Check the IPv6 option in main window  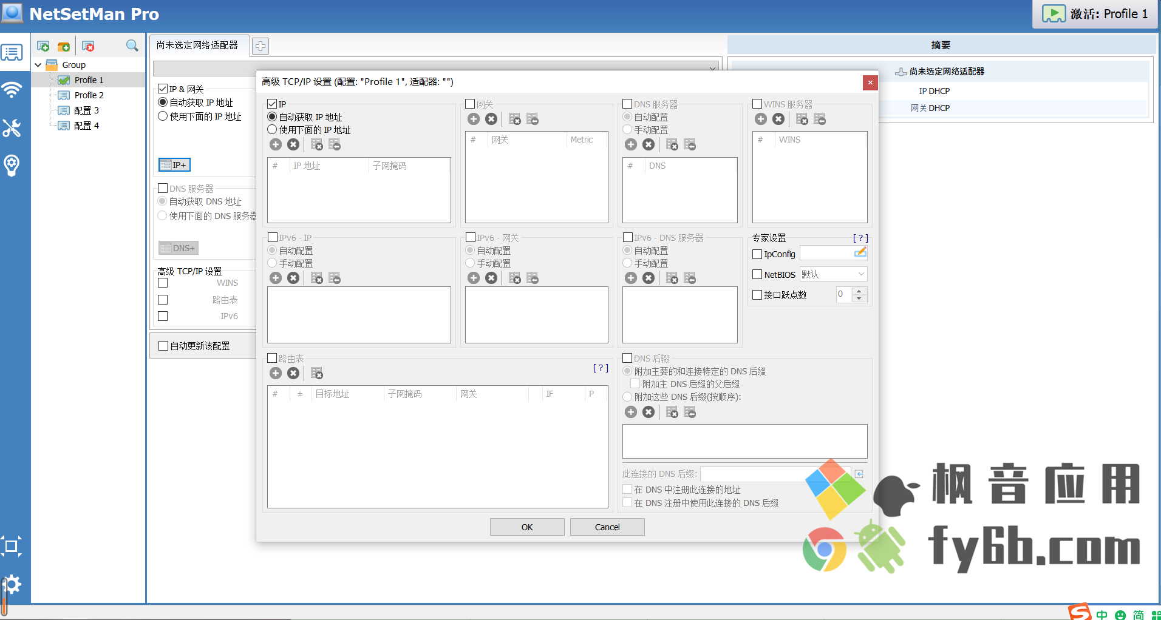[x=163, y=316]
